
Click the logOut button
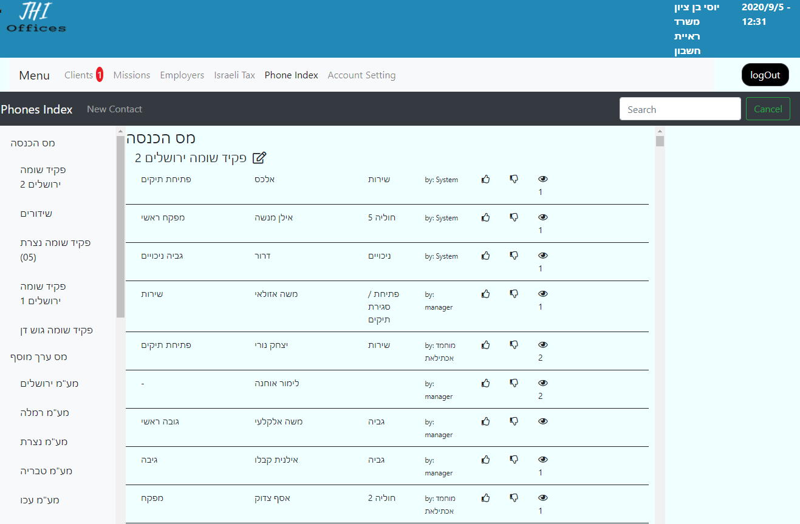(765, 75)
